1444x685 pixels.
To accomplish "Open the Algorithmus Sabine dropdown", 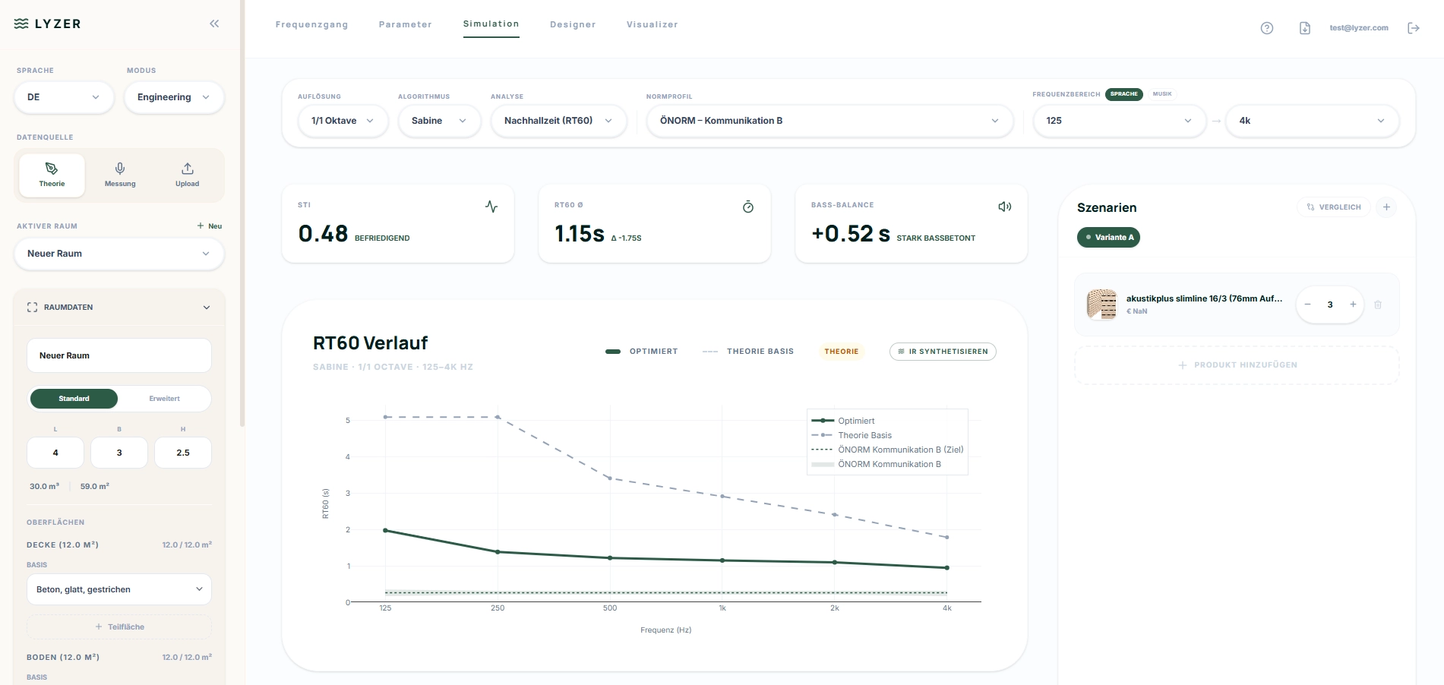I will (x=438, y=121).
